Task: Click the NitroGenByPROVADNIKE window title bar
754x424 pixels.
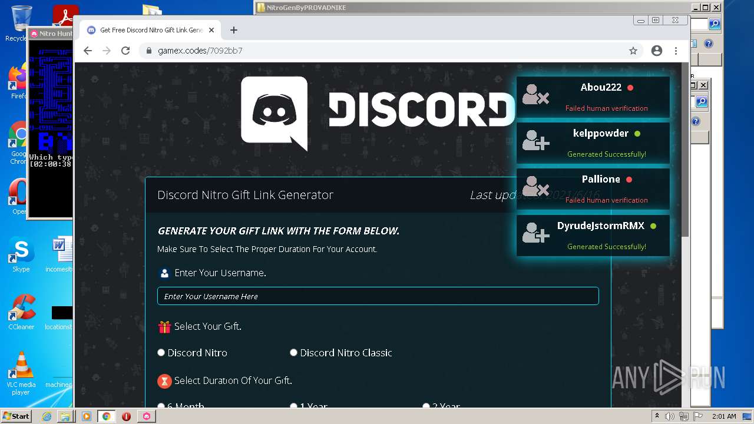Action: click(473, 8)
